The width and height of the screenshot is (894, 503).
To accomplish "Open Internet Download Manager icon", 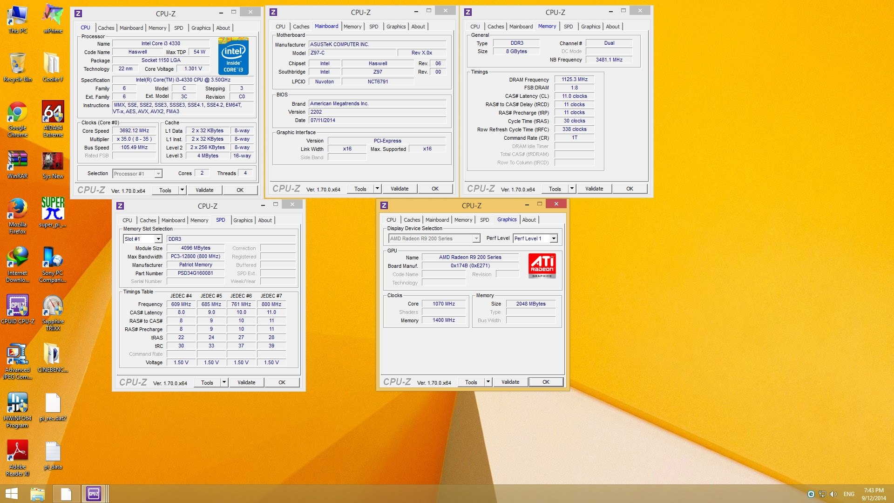I will point(17,264).
